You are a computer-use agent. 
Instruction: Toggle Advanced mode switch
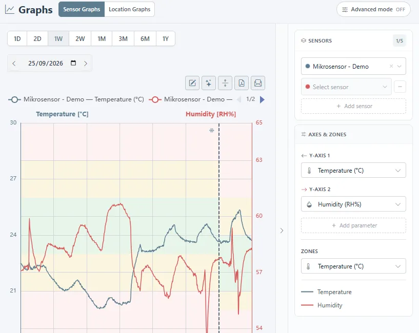click(373, 9)
